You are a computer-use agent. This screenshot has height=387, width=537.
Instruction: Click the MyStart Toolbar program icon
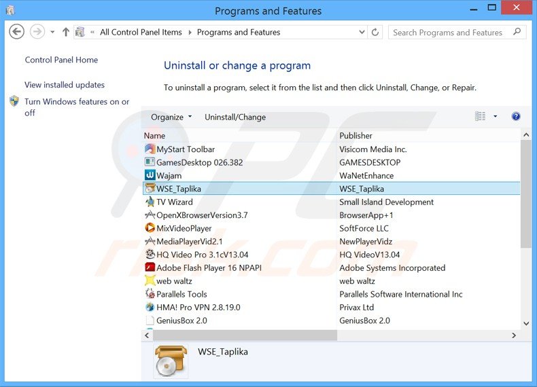pos(150,149)
